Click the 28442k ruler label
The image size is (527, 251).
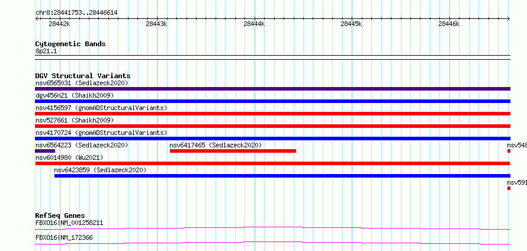[x=59, y=24]
